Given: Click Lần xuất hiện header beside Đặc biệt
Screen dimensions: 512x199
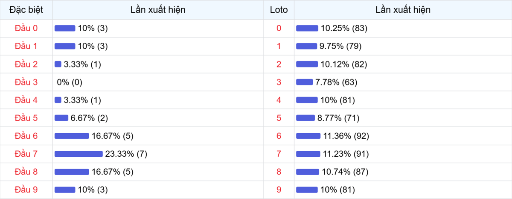Looking at the screenshot, I should tap(158, 10).
